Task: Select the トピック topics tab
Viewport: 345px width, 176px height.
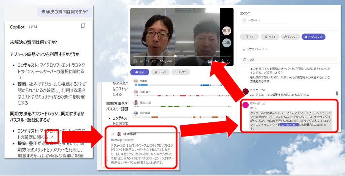Action: [x=160, y=72]
